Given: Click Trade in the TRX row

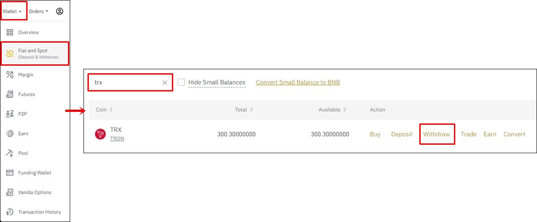Looking at the screenshot, I should point(469,134).
